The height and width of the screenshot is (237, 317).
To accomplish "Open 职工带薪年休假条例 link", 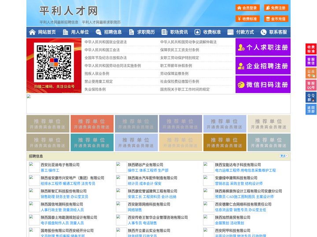I will [176, 66].
